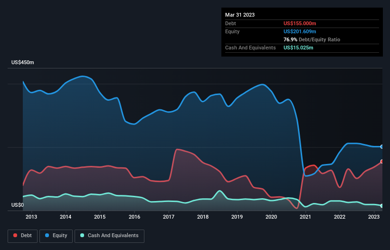Screen dimensions: 390x250
Task: Toggle Cash And Equivalents legend button
Action: pos(109,236)
